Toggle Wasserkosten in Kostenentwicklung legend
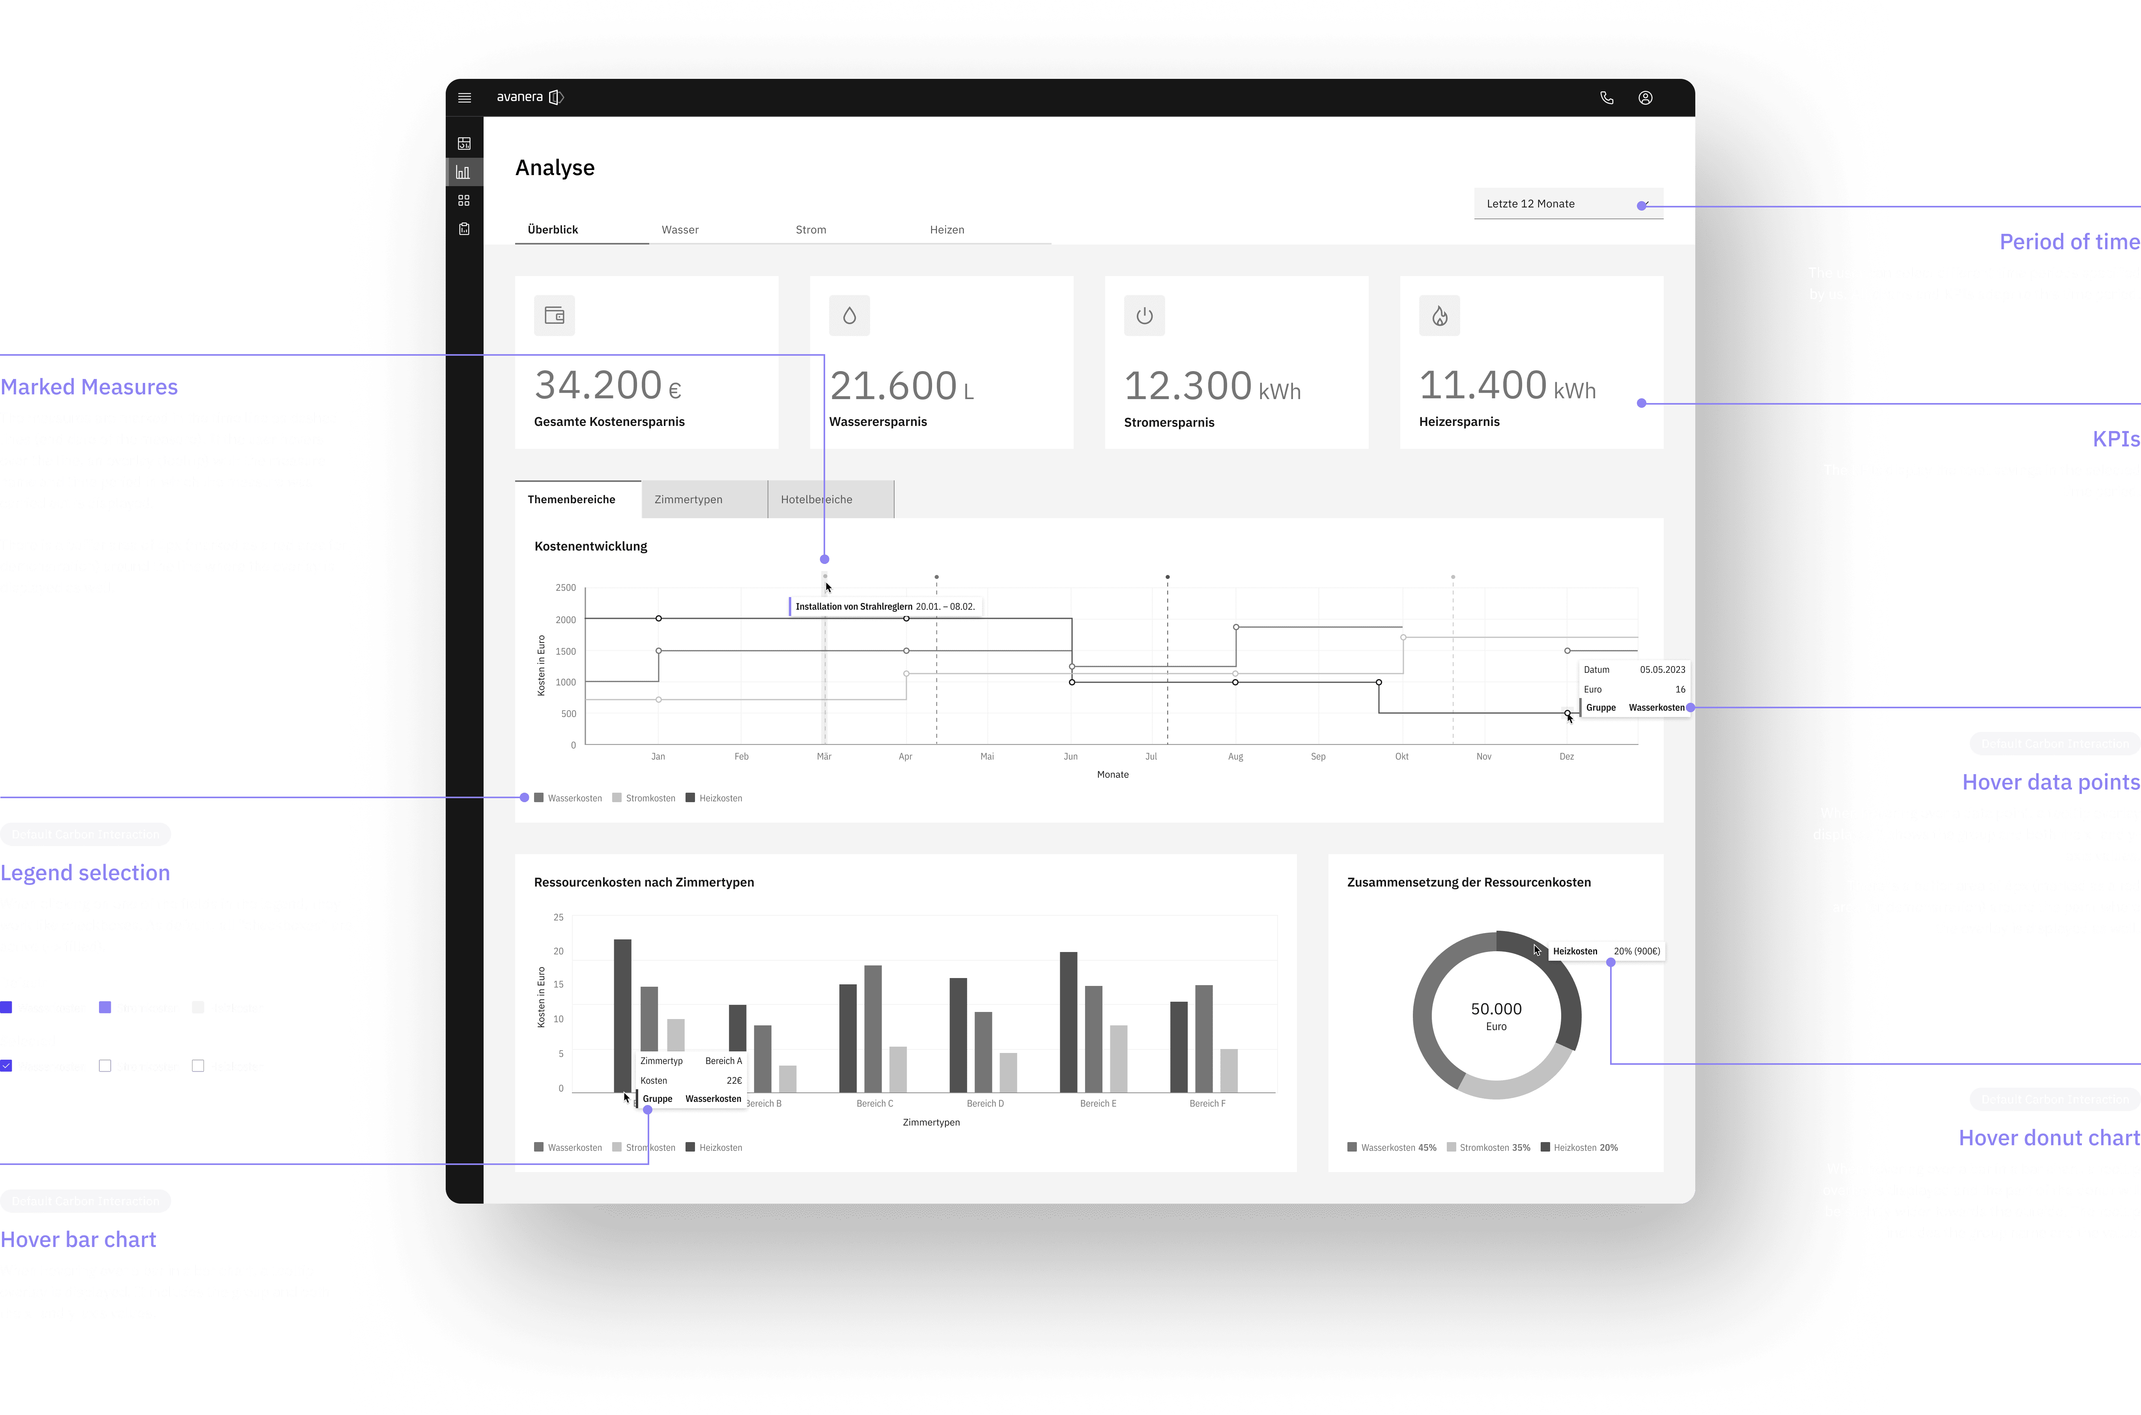 click(x=568, y=798)
